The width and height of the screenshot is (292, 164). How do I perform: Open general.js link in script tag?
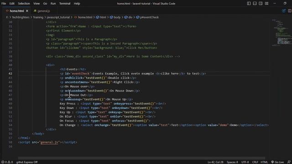click(49, 142)
